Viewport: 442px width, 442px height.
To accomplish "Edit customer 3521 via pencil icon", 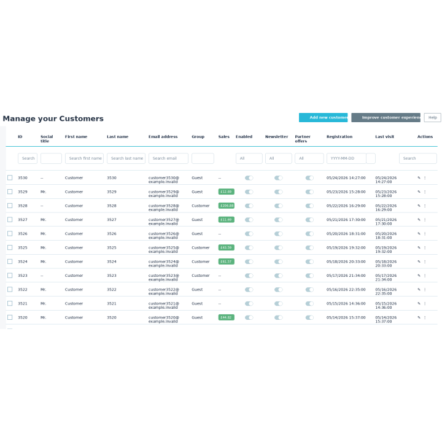I will pyautogui.click(x=419, y=304).
